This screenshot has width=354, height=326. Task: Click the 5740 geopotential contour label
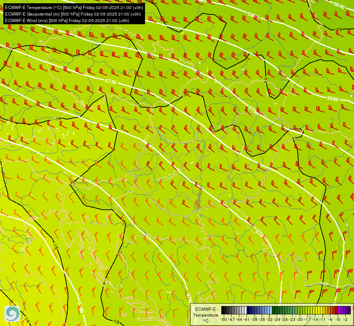261,234
